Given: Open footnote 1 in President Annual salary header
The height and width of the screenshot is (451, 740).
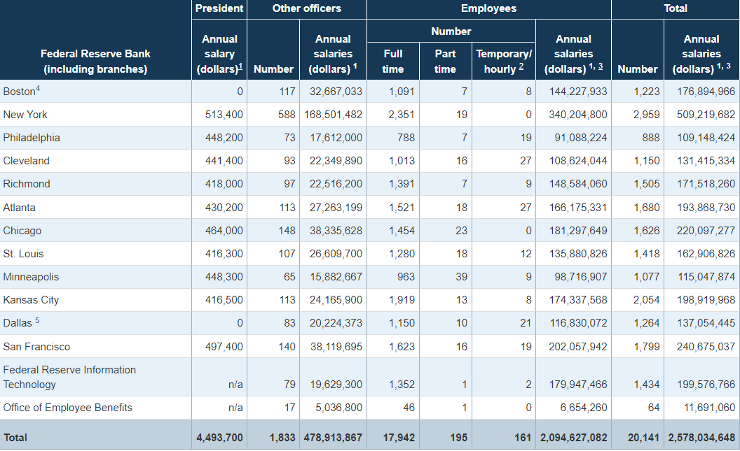Looking at the screenshot, I should (x=240, y=67).
